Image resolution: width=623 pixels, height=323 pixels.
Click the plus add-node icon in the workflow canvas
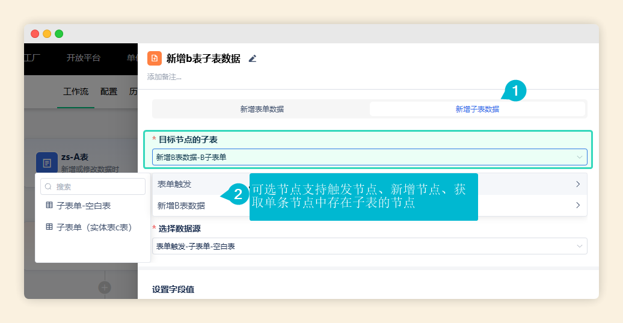(x=105, y=288)
